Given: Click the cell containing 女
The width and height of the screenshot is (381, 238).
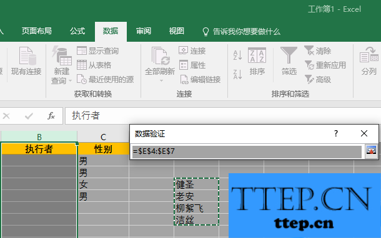Looking at the screenshot, I should (x=103, y=184).
